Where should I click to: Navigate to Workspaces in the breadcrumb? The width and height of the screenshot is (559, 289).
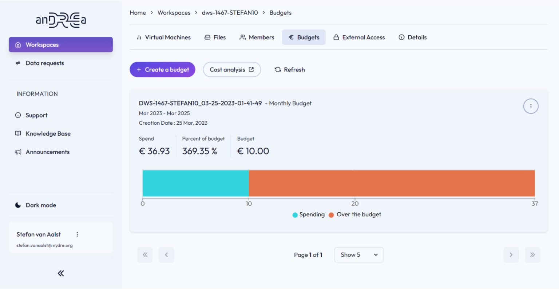click(174, 13)
